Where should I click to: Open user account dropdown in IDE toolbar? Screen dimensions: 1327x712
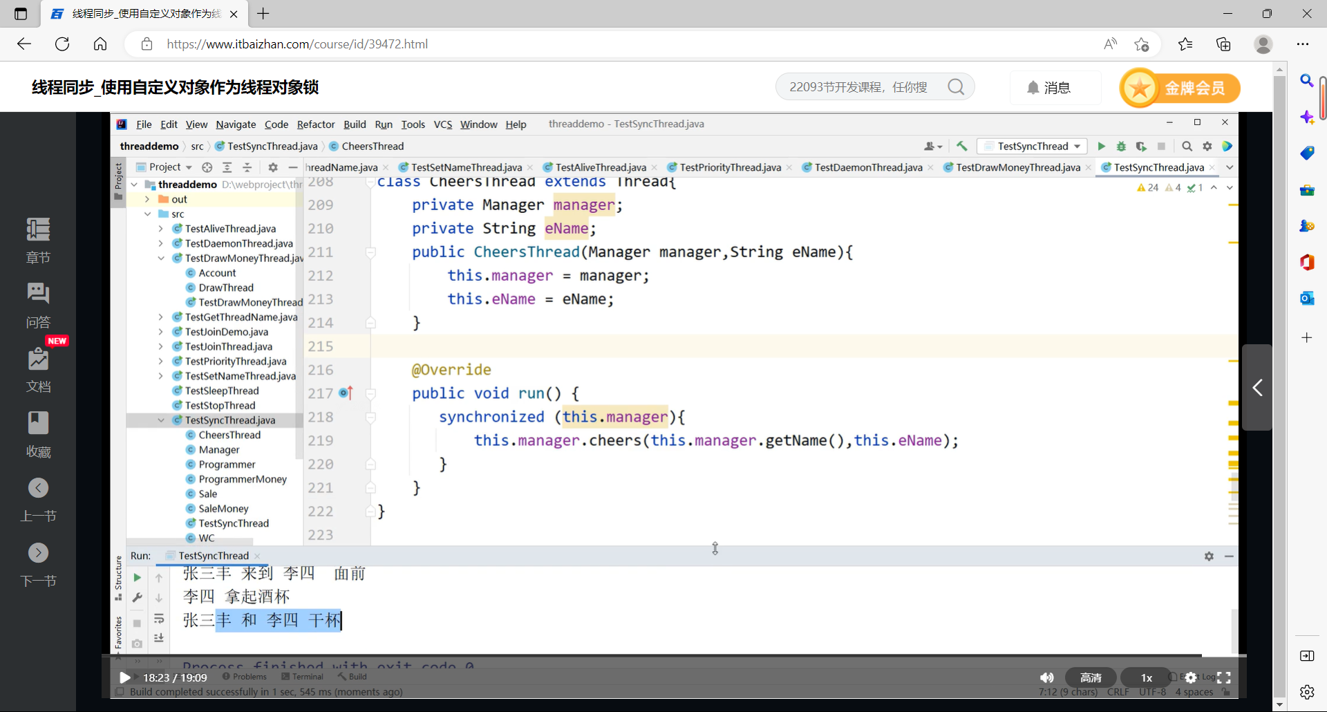(x=933, y=147)
